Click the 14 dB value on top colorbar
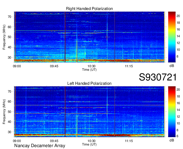 point(178,36)
